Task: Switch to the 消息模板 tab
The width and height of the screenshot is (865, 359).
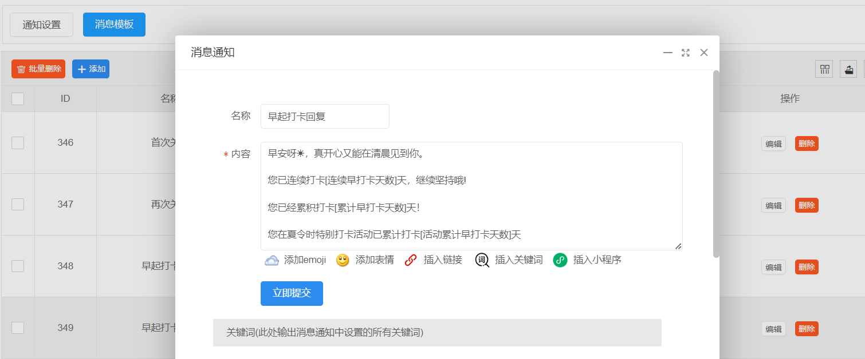Action: point(114,25)
